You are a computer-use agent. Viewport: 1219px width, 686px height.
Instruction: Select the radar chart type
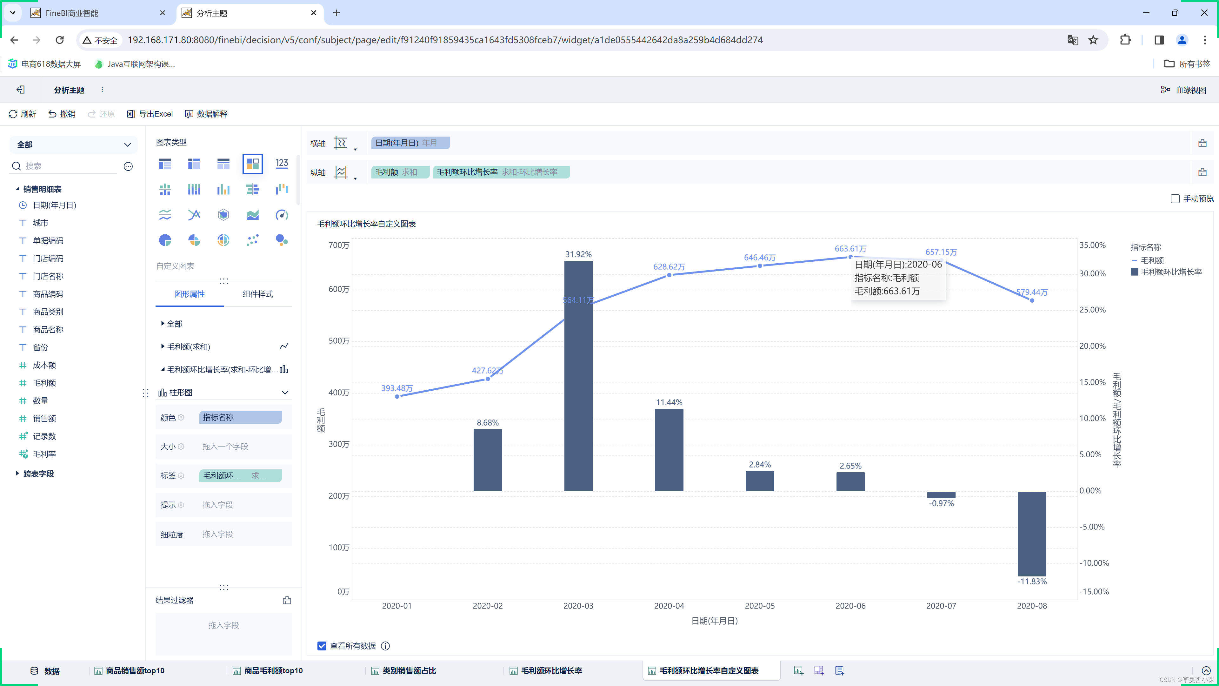[x=223, y=215]
